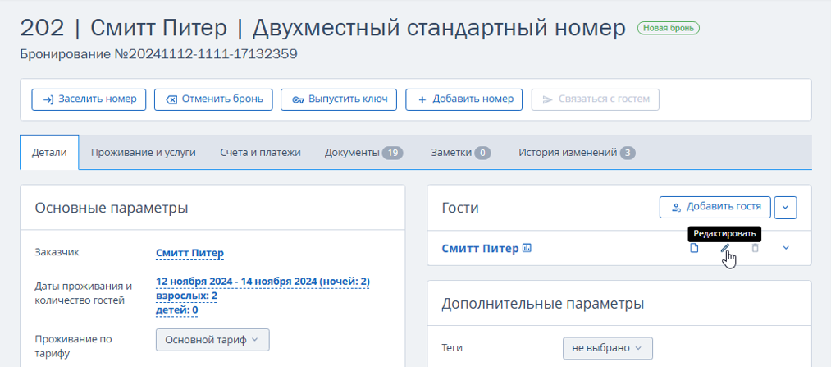Click the statistics icon beside guest name Смитт Питер
The width and height of the screenshot is (831, 367).
[x=527, y=248]
